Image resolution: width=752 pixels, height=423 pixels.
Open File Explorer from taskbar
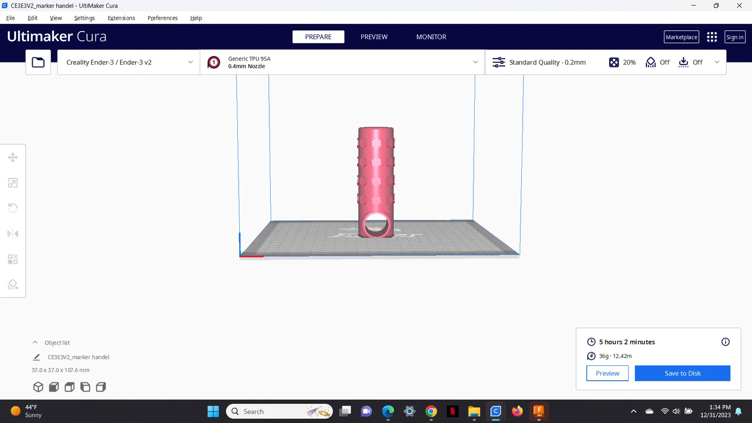474,411
